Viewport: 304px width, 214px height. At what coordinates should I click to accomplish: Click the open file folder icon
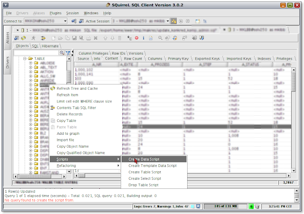(x=60, y=38)
